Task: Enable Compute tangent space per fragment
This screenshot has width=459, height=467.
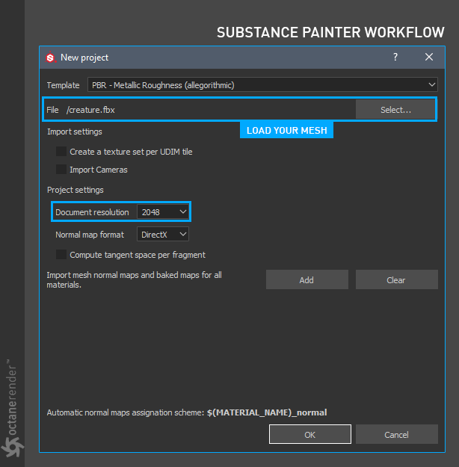Action: point(61,255)
